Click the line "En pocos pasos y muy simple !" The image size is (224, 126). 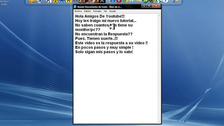(x=104, y=47)
